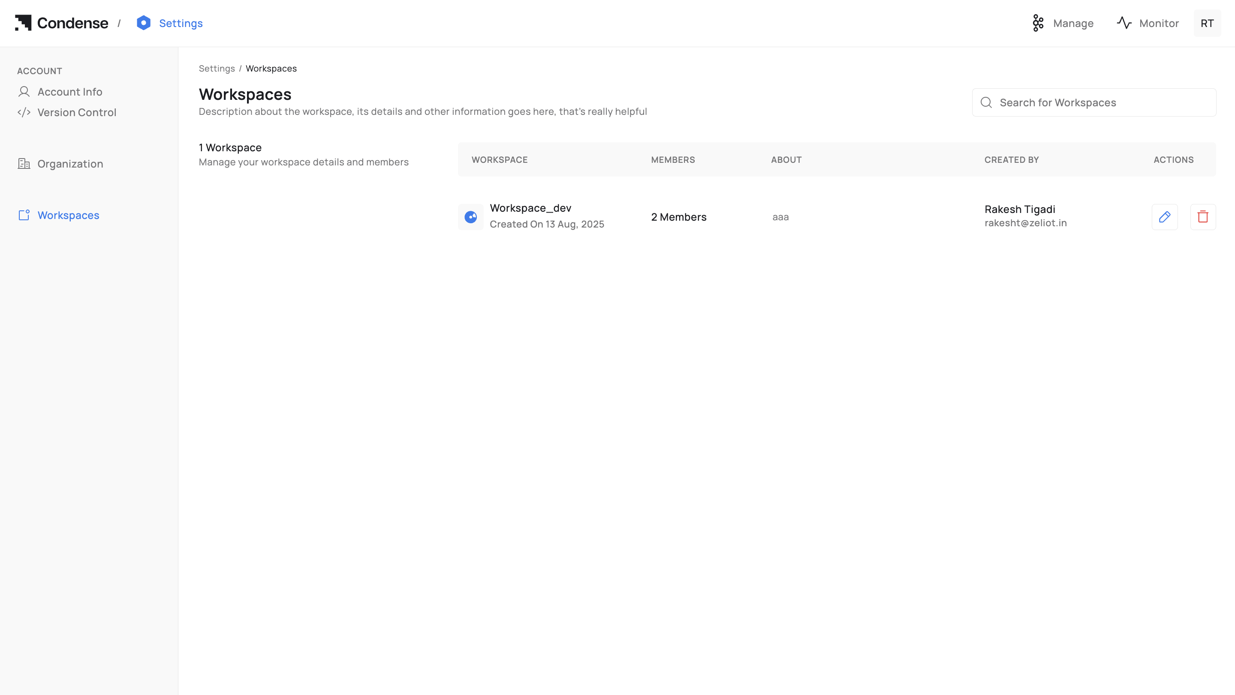Click the Monitor pulse icon

(1124, 23)
